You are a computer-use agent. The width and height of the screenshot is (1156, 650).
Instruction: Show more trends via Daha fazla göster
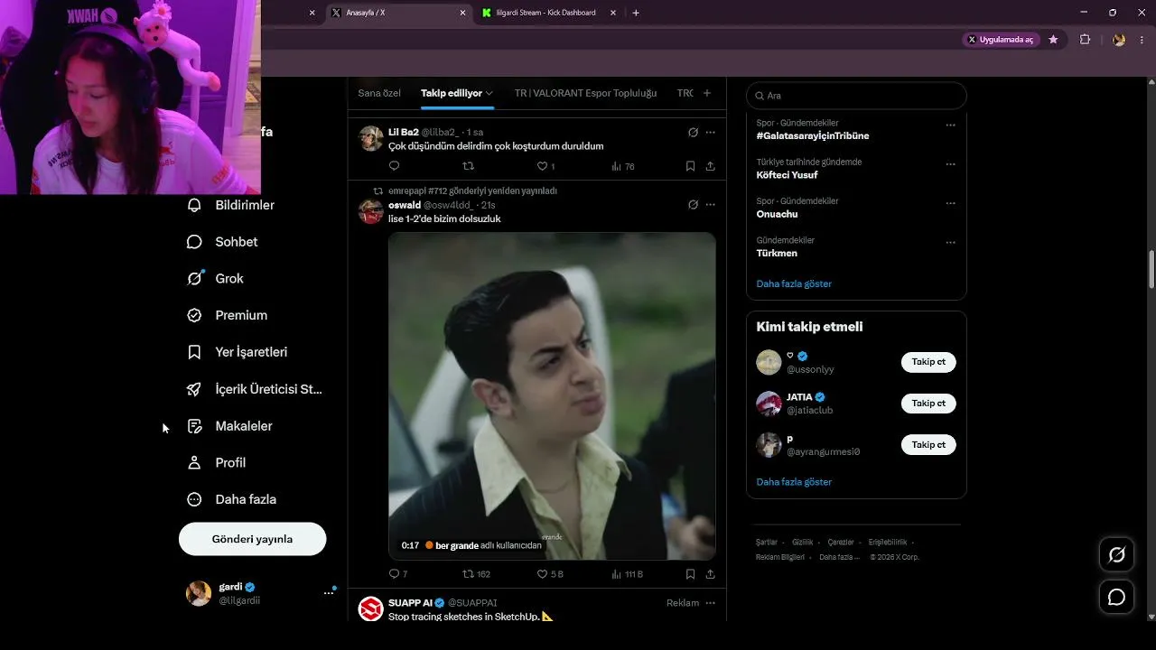point(794,283)
